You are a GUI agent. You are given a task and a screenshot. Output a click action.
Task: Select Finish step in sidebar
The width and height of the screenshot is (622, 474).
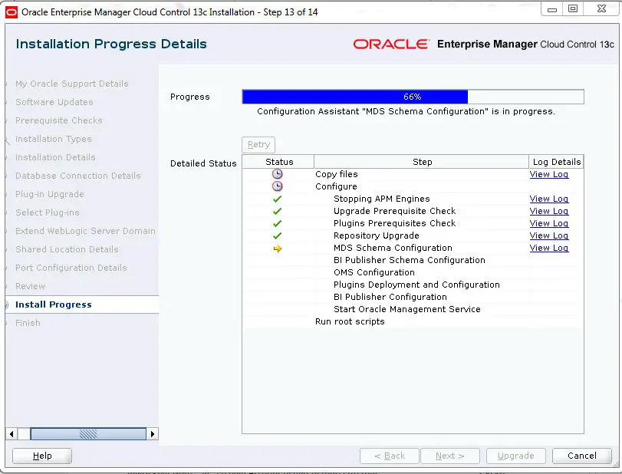coord(28,323)
